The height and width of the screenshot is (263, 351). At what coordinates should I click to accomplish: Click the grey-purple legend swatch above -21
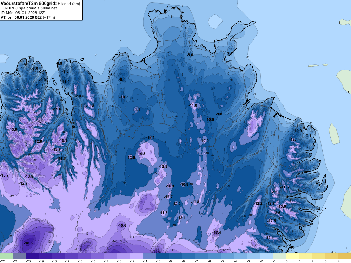pos(19,256)
